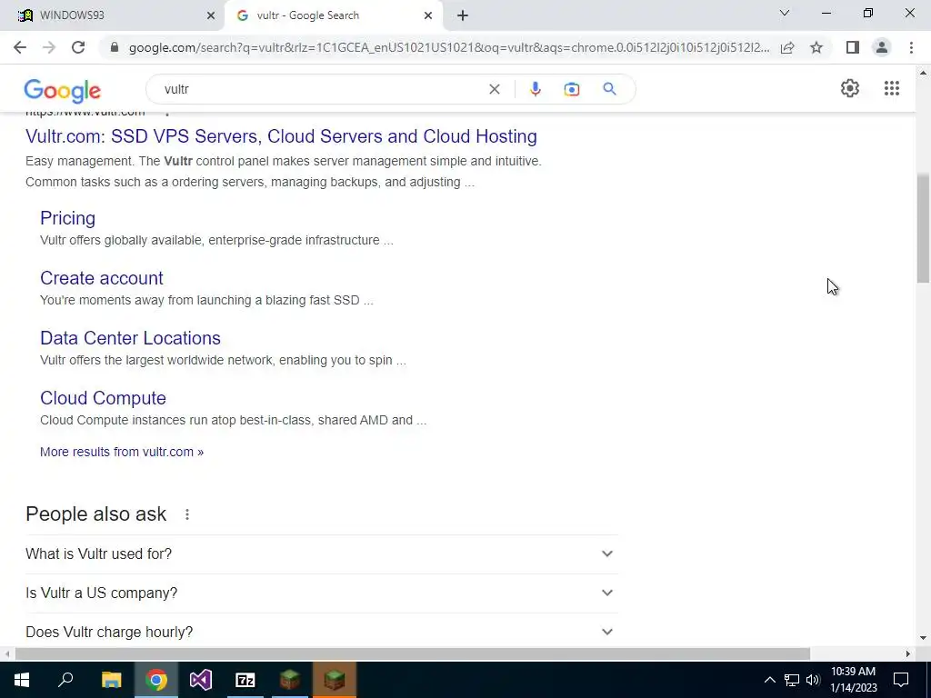The image size is (931, 698).
Task: Open the Pricing sitelink
Action: click(67, 218)
